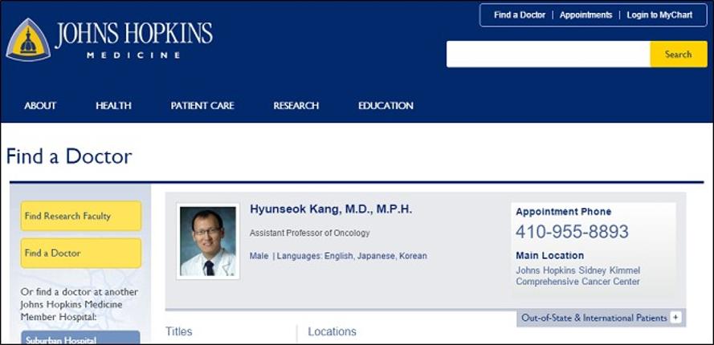Viewport: 714px width, 345px height.
Task: Click the Johns Hopkins dome shield logo
Action: pos(28,39)
